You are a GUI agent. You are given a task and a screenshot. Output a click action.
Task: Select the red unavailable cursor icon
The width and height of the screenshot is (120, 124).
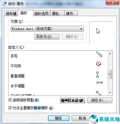click(x=99, y=64)
